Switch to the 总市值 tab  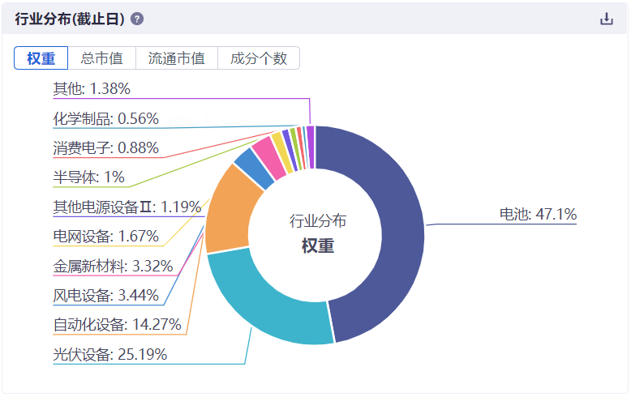101,58
